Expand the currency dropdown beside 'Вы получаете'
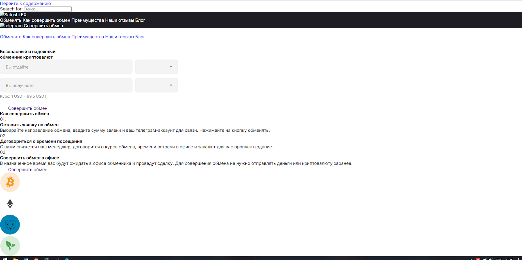The height and width of the screenshot is (260, 522). 157,86
